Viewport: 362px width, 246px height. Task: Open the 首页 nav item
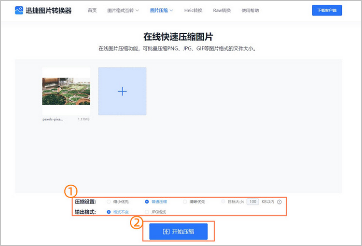92,10
